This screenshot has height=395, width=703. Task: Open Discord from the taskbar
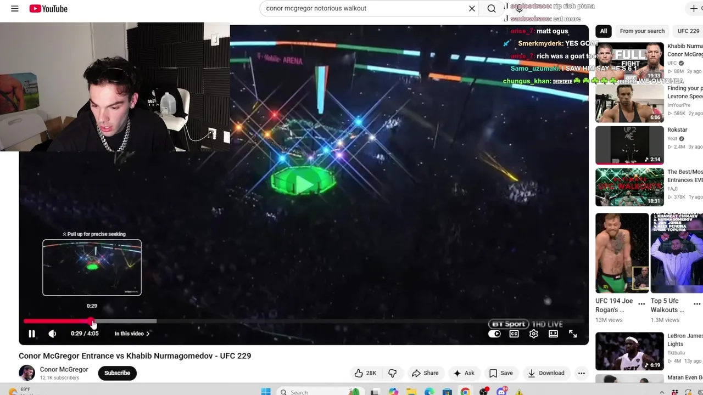502,392
